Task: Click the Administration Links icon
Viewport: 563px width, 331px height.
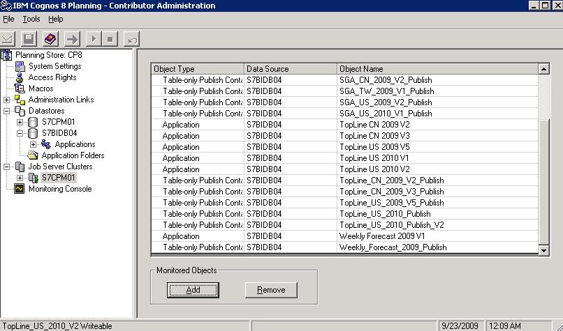Action: click(x=20, y=100)
